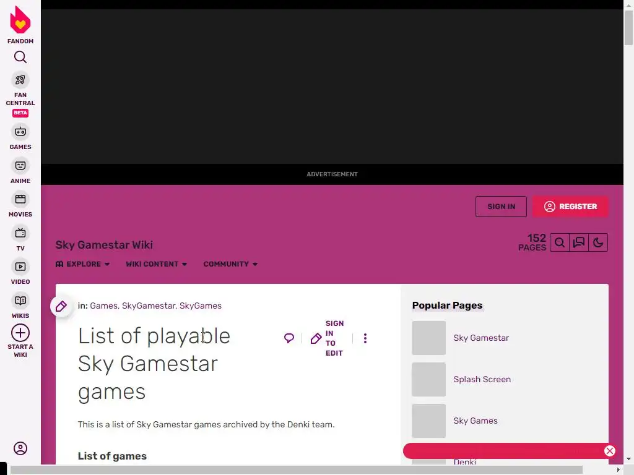Click the vertical scrollbar down arrow
The height and width of the screenshot is (475, 634).
coord(628,460)
